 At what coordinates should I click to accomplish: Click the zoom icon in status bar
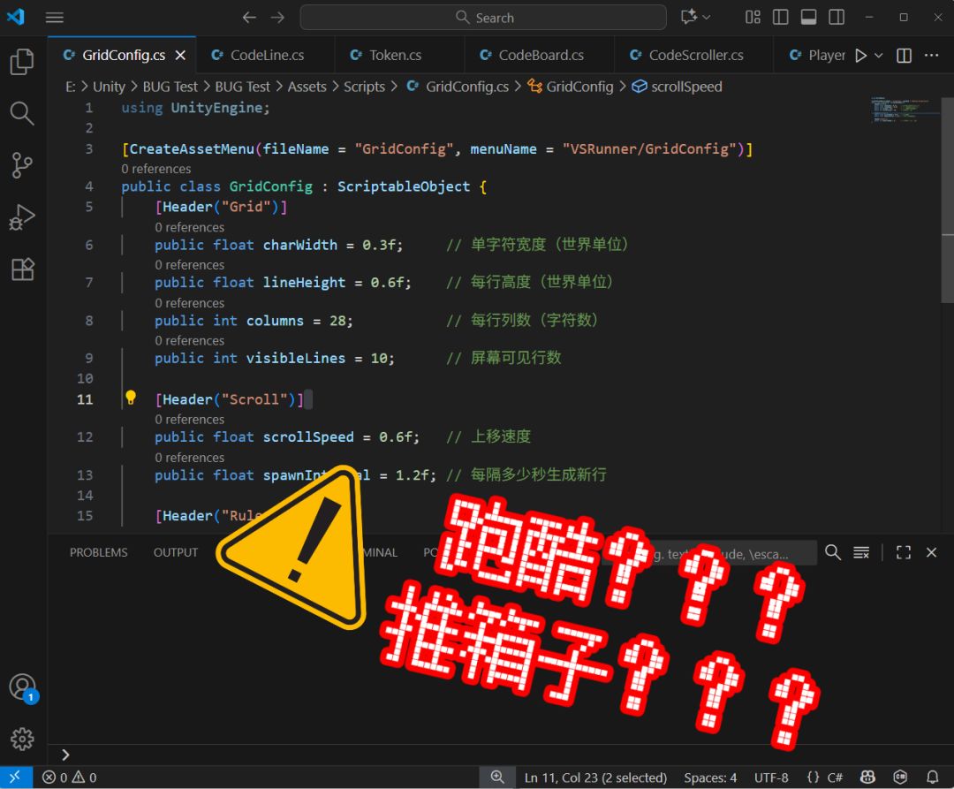(x=497, y=777)
